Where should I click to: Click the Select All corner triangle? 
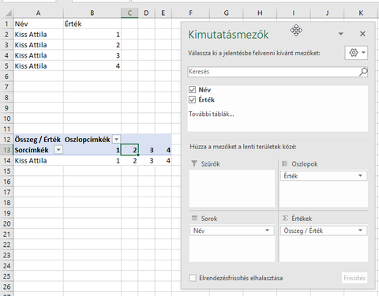pos(8,13)
